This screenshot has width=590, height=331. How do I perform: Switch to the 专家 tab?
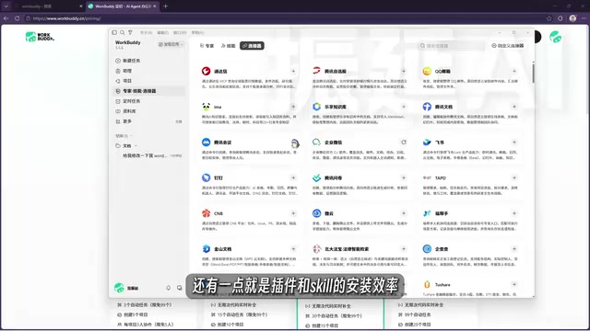pyautogui.click(x=206, y=46)
